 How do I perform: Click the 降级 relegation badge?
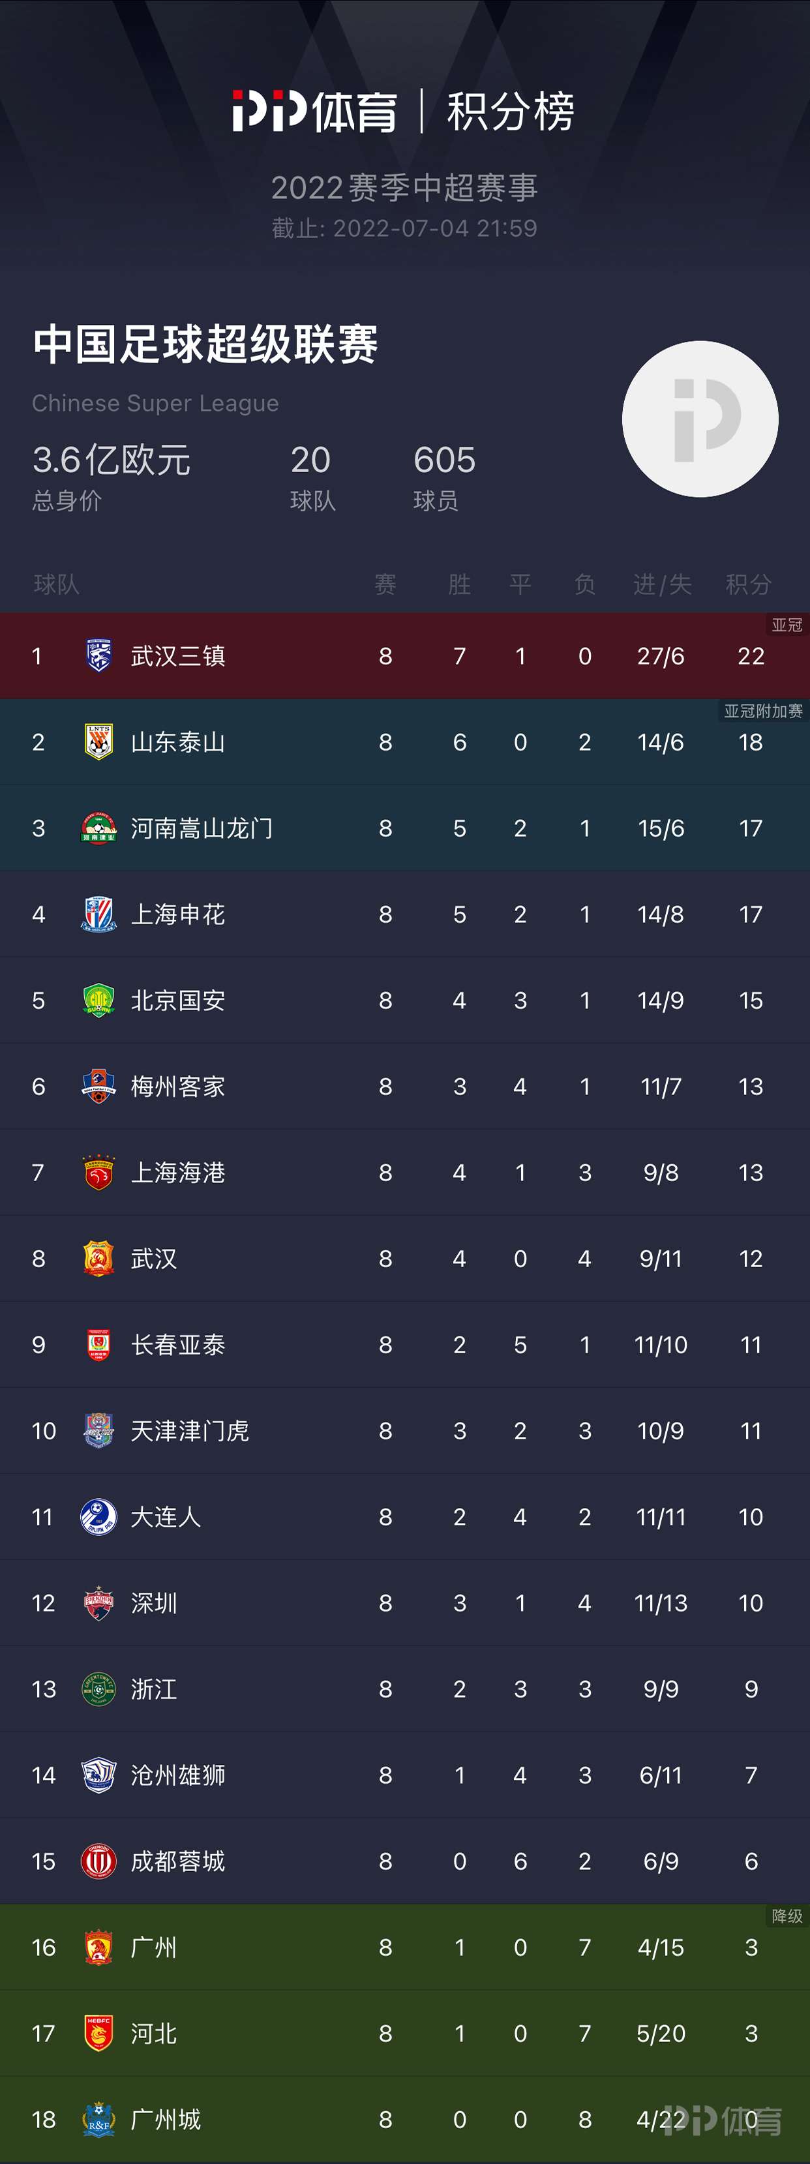pos(787,1916)
